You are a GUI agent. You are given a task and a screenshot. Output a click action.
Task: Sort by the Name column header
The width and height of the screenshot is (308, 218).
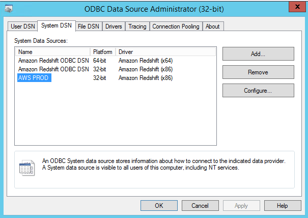pos(52,52)
